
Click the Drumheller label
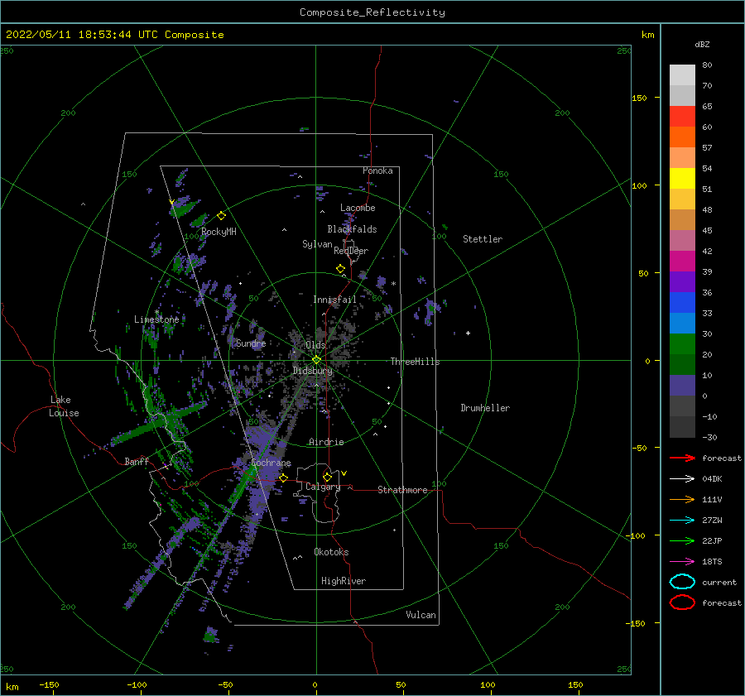[485, 408]
